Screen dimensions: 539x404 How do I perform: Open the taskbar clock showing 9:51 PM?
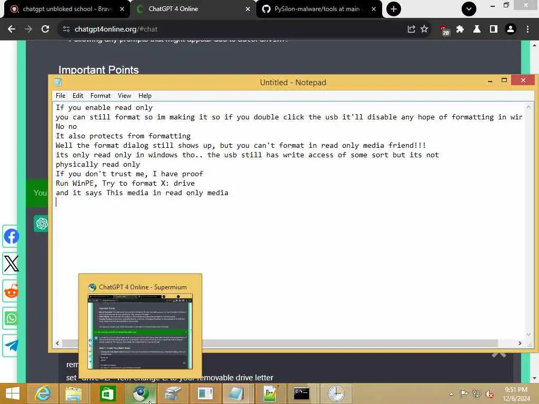click(x=516, y=394)
